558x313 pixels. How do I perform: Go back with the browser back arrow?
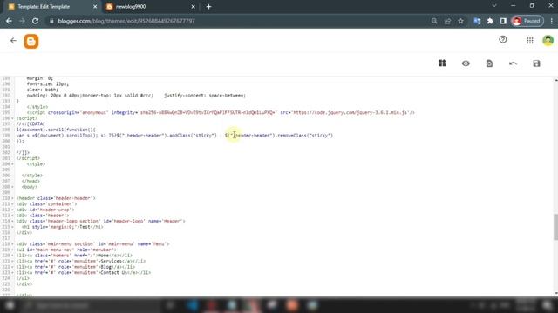point(9,21)
